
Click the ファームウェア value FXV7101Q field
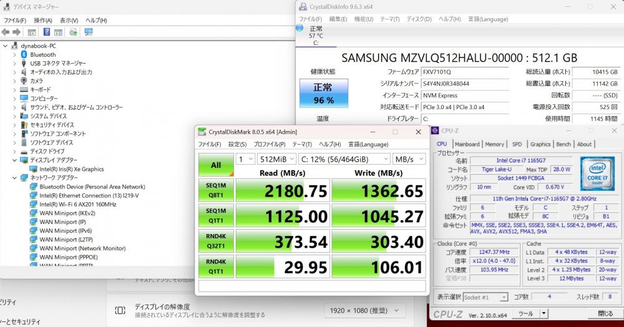(465, 72)
